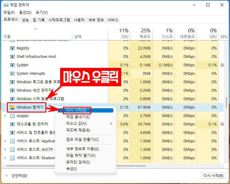Switch to the 시작프로그램 tab
This screenshot has height=184, width=230.
59,20
